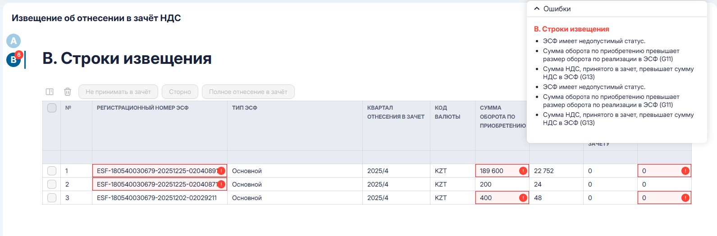Select the checkbox for row 3
The image size is (717, 236).
coord(52,198)
